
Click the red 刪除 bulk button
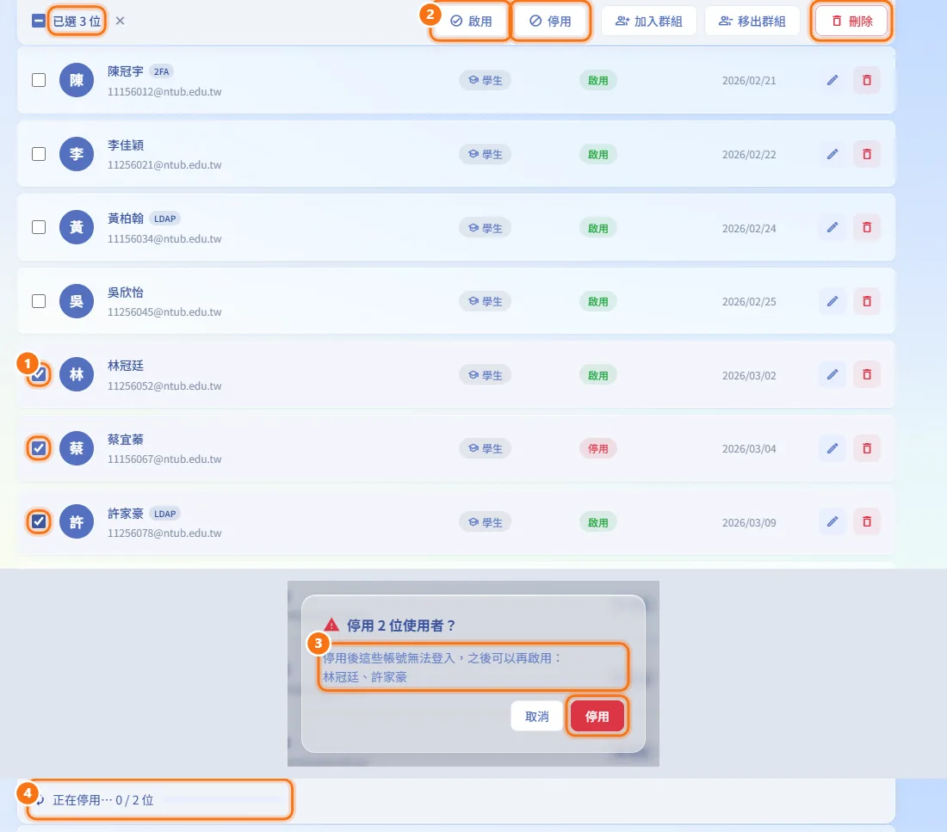[x=851, y=22]
